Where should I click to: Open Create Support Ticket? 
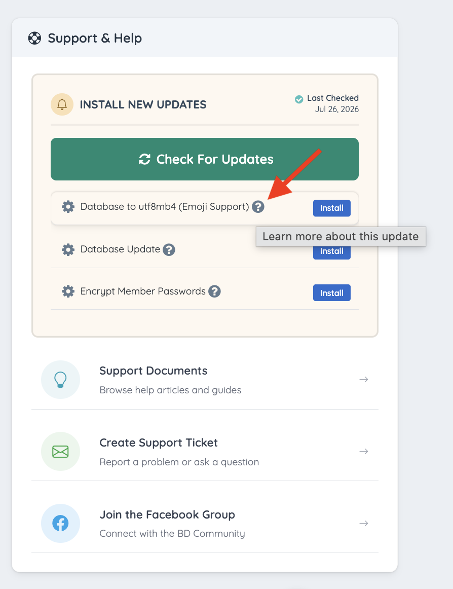(205, 451)
